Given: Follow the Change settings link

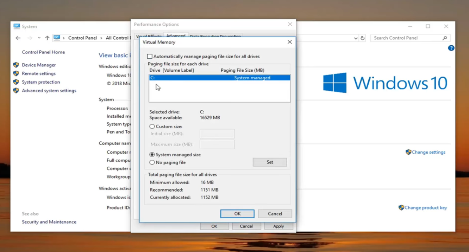Looking at the screenshot, I should (428, 152).
